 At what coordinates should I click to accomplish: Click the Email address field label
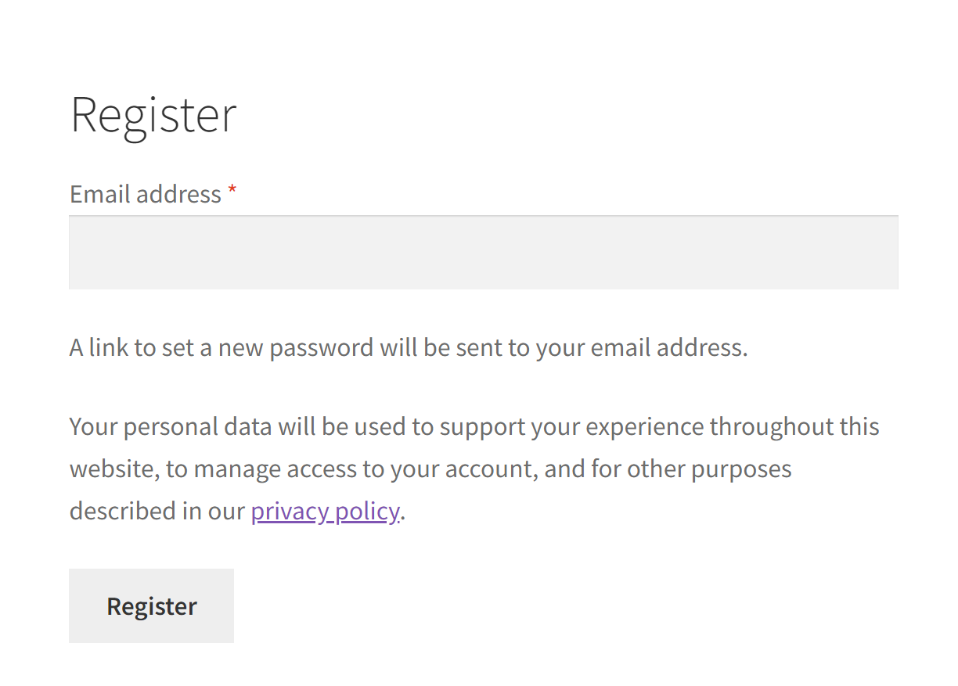coord(146,194)
